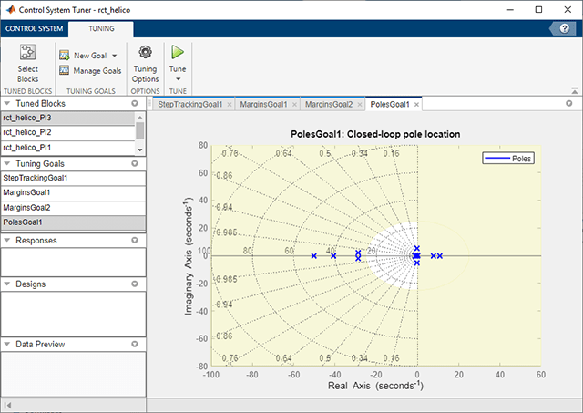Image resolution: width=583 pixels, height=413 pixels.
Task: Click the green Tune play icon
Action: click(178, 53)
